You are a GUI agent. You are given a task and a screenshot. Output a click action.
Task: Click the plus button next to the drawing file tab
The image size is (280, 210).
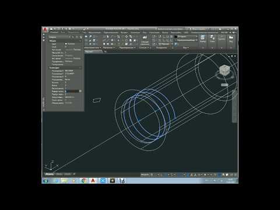click(x=105, y=51)
